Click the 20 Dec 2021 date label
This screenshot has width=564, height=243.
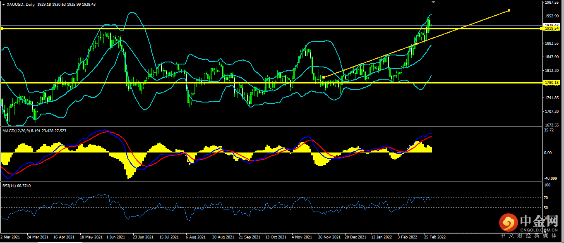coord(355,237)
